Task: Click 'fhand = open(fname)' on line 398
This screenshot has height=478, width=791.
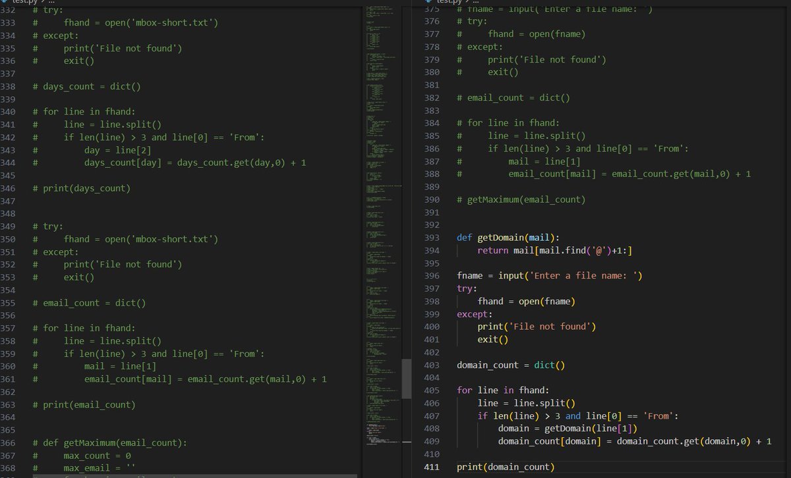Action: [x=527, y=301]
